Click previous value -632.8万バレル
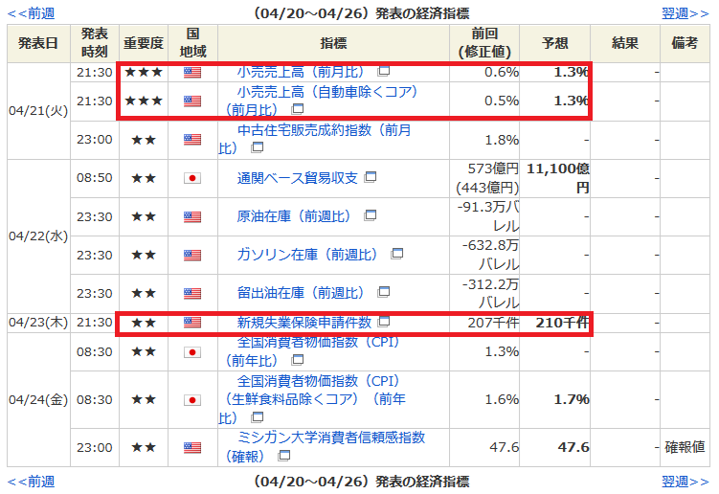 pos(490,255)
